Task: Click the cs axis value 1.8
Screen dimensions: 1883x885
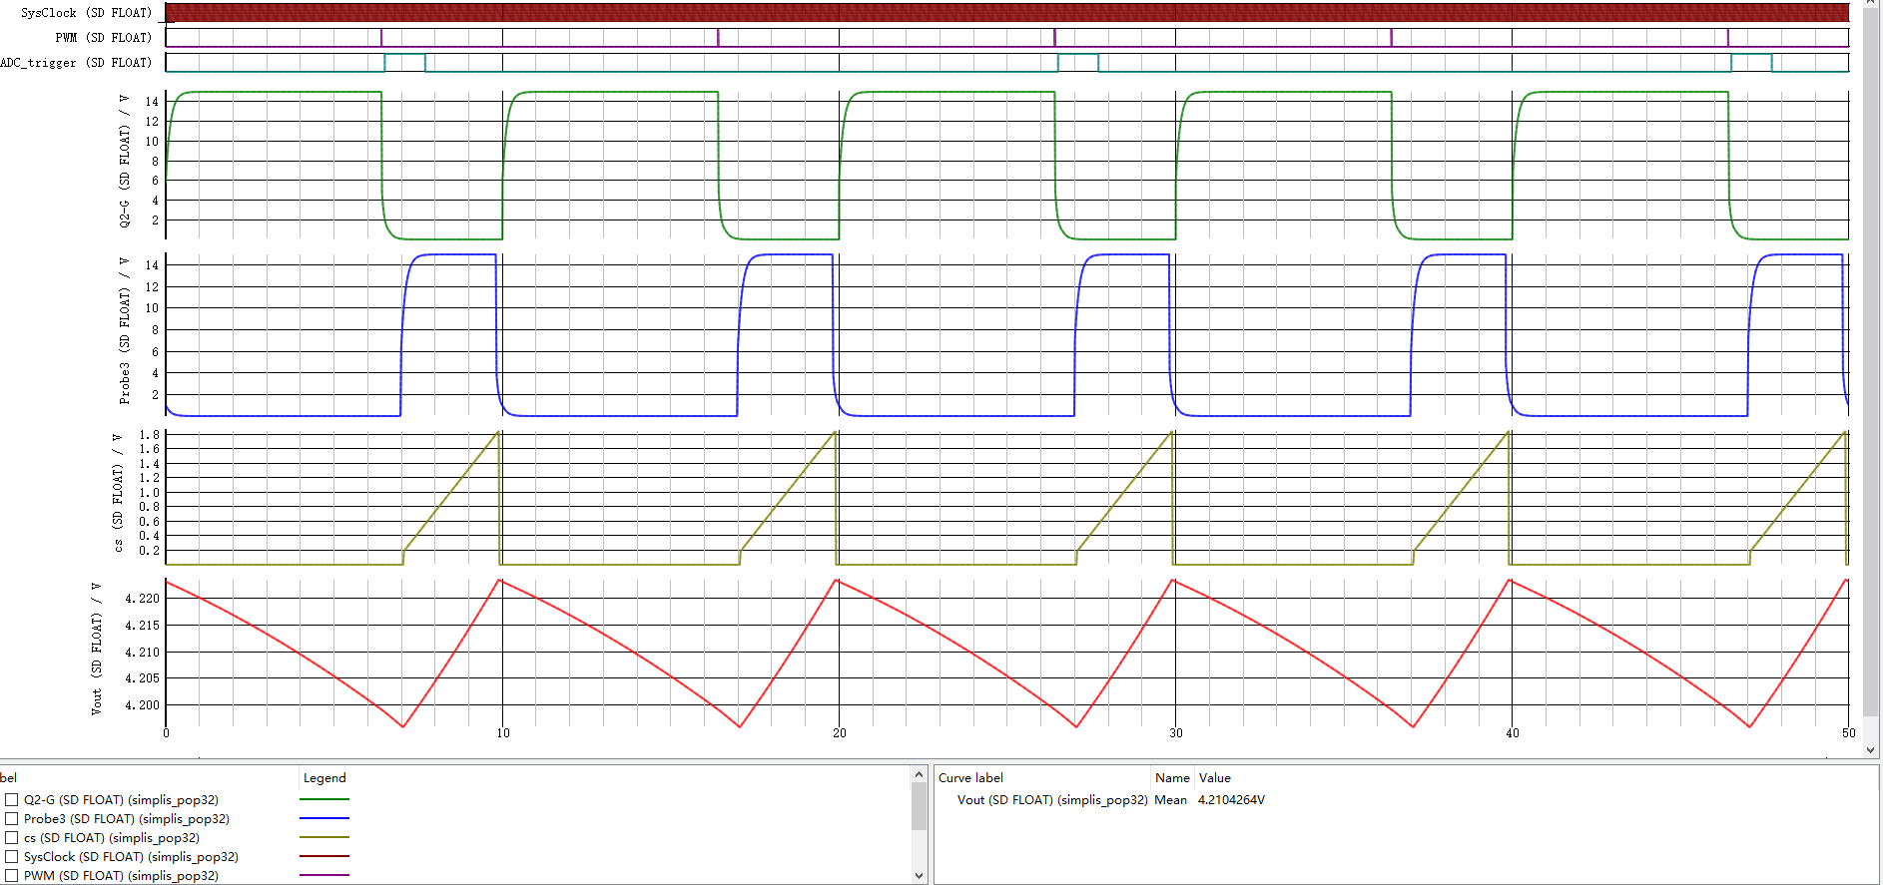Action: tap(149, 435)
